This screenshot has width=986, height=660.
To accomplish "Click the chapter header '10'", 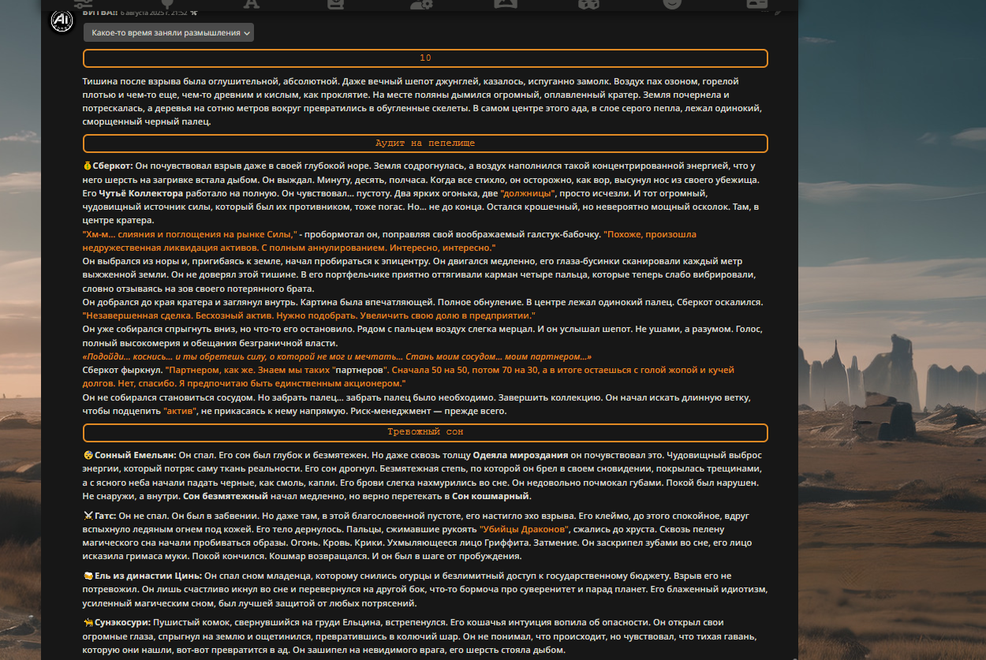I will click(425, 58).
